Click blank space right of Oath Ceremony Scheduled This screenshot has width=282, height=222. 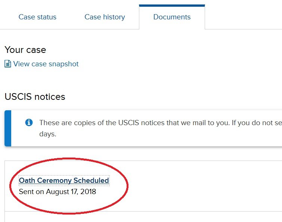pyautogui.click(x=198, y=181)
